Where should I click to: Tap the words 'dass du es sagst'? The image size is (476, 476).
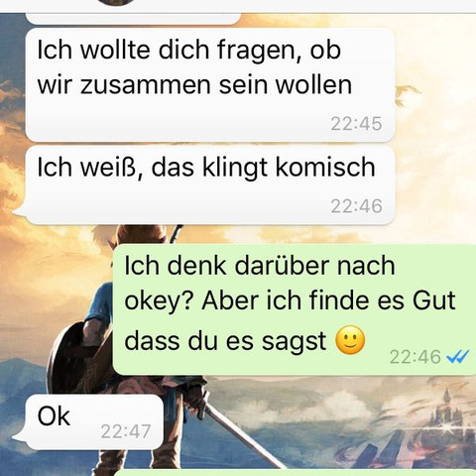[225, 341]
